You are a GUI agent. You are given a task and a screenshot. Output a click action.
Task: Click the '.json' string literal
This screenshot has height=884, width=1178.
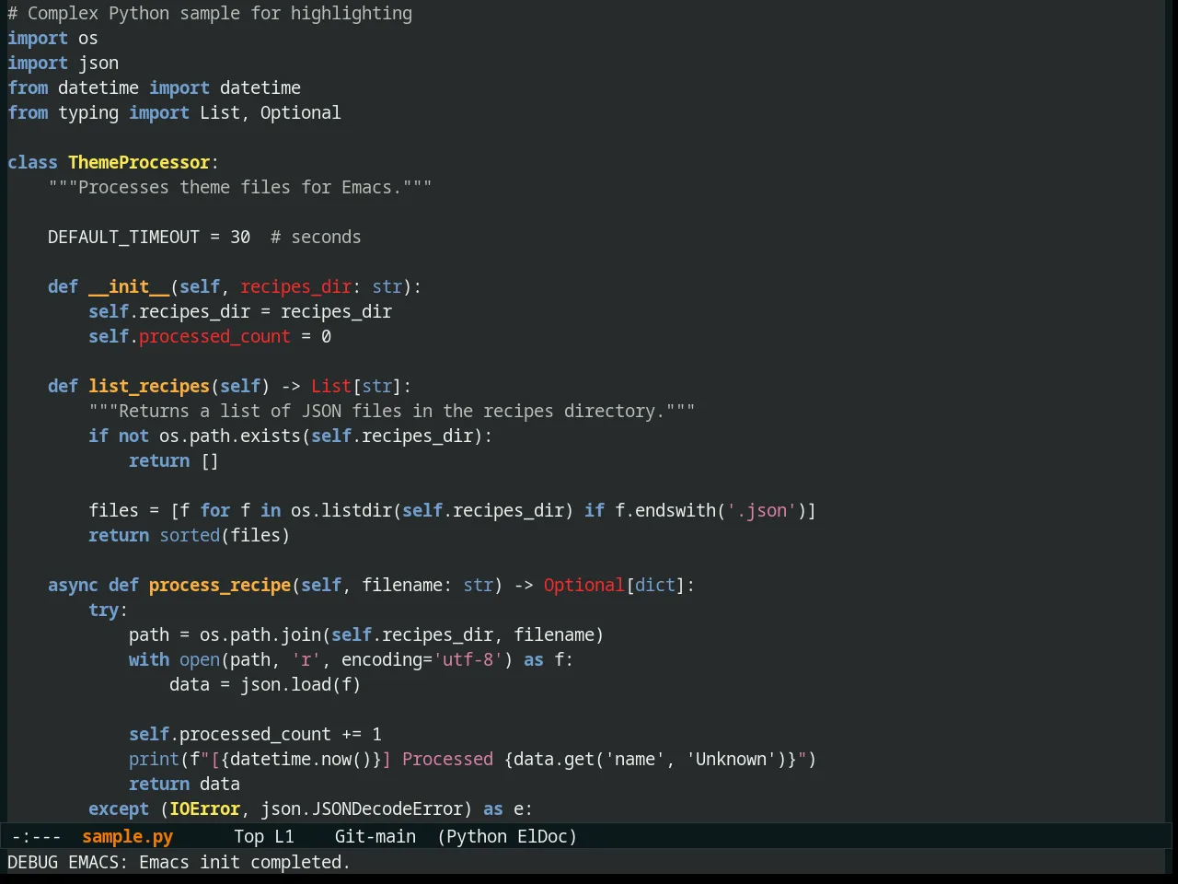point(761,510)
